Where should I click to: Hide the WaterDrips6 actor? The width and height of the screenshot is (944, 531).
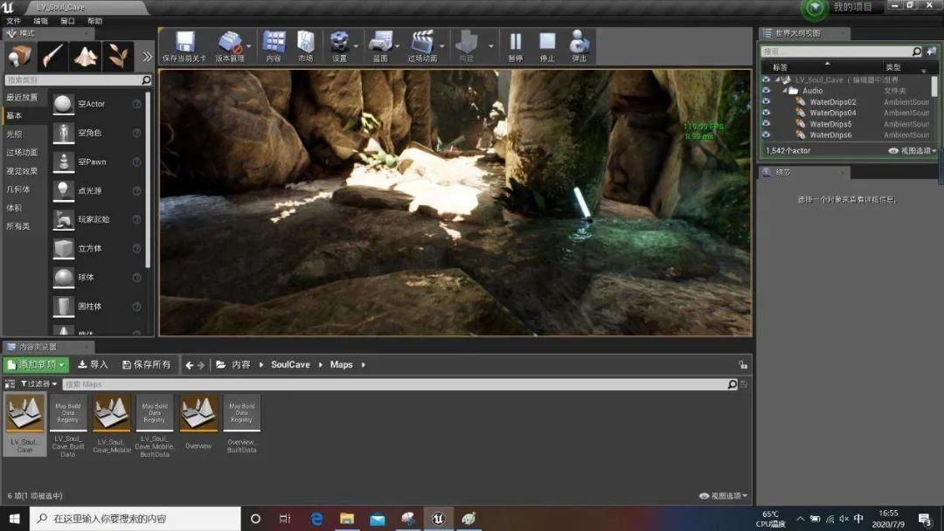tap(766, 134)
